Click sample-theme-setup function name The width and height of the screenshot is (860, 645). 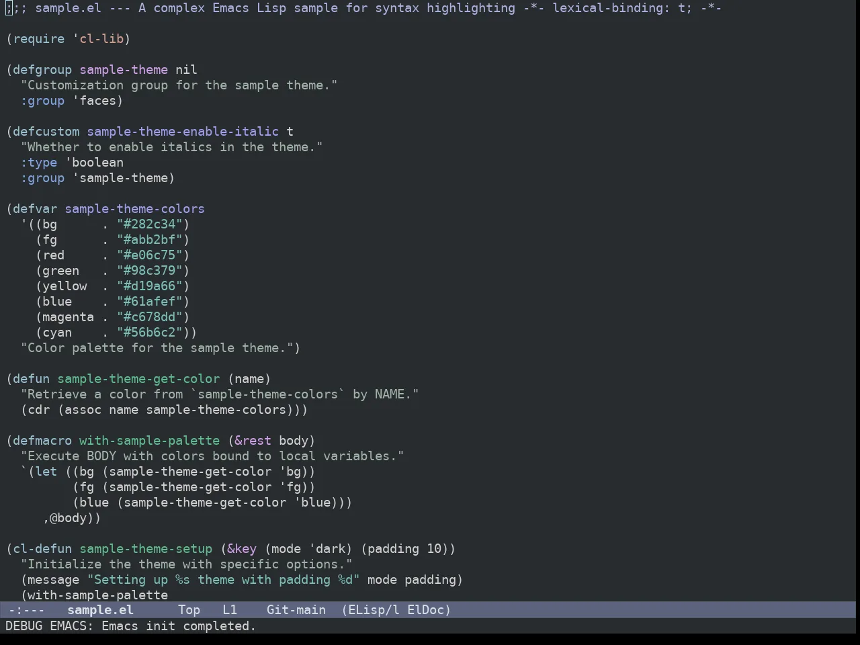(146, 549)
